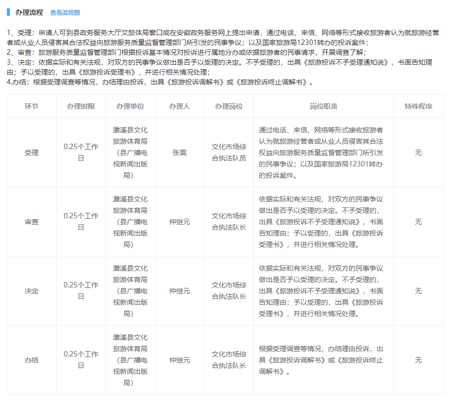Click the 办理时限 column header
Image resolution: width=456 pixels, height=405 pixels.
(x=81, y=106)
